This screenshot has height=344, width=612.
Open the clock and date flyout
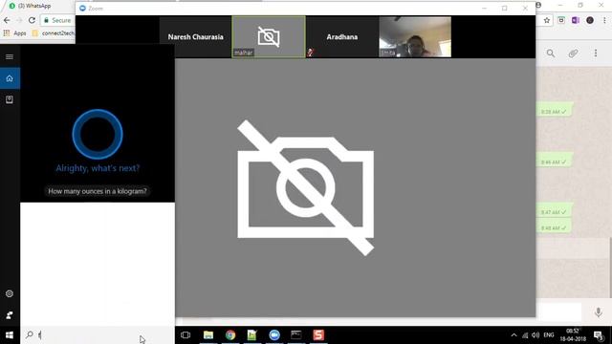tap(573, 335)
